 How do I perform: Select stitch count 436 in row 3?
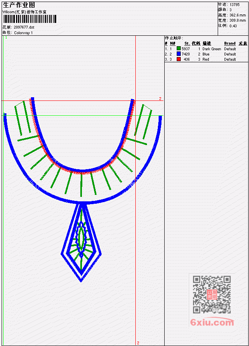tap(187, 59)
